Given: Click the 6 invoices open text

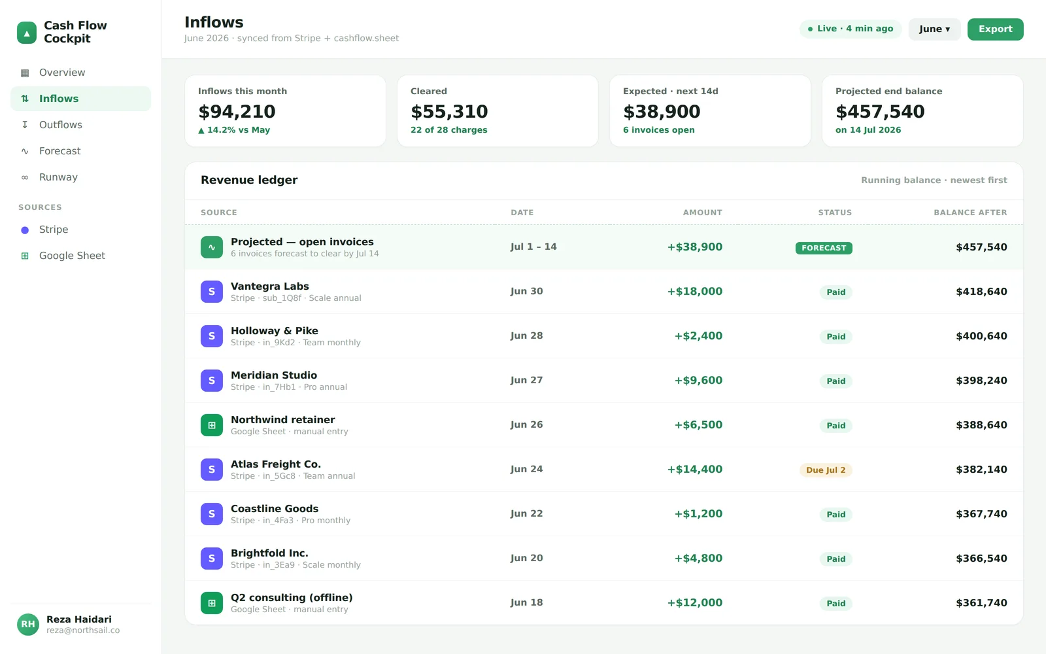Looking at the screenshot, I should click(658, 130).
